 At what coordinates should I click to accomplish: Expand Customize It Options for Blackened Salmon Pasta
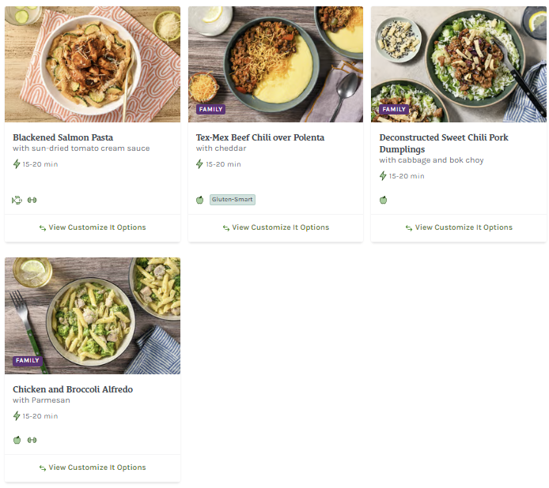coord(93,227)
